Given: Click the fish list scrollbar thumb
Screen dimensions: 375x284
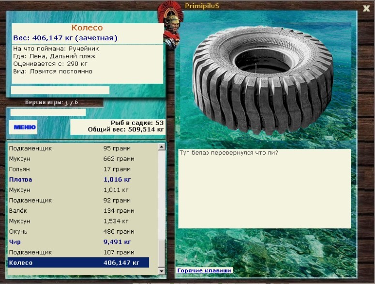Looking at the screenshot, I should pos(162,253).
